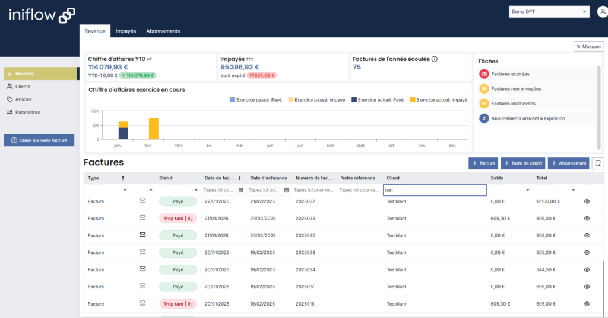The image size is (608, 318).
Task: Expand the Solde filter dropdown
Action: coord(527,190)
